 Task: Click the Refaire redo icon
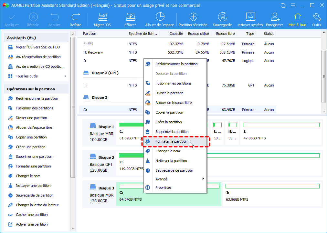pyautogui.click(x=76, y=20)
